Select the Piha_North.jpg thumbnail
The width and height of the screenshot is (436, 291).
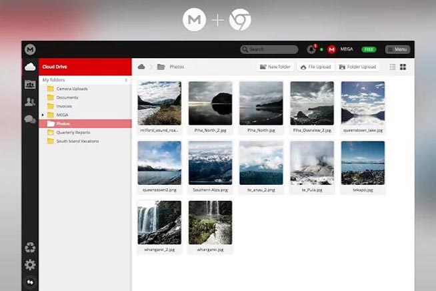261,103
